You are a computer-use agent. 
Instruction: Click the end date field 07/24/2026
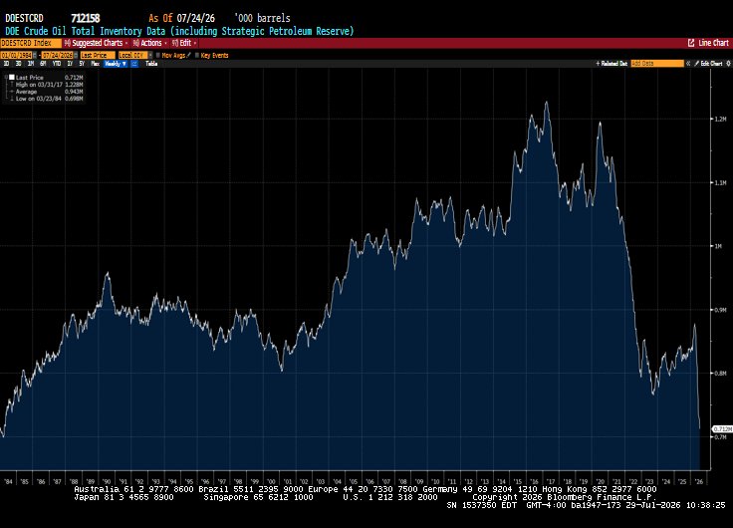58,55
